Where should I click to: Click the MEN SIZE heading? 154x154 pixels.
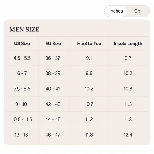pyautogui.click(x=24, y=30)
